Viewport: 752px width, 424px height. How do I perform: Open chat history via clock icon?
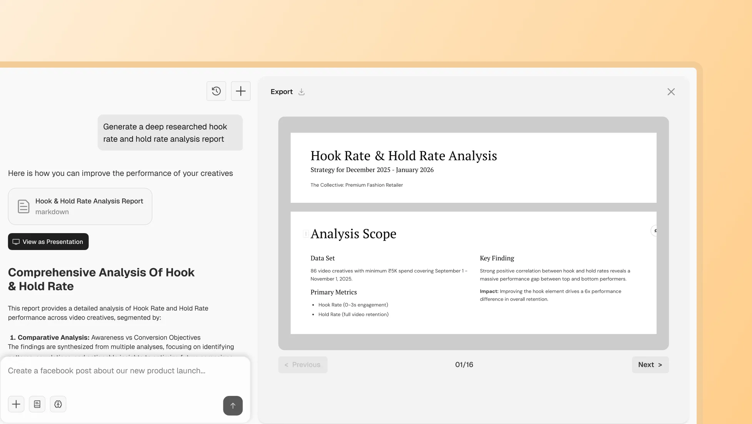pos(216,91)
